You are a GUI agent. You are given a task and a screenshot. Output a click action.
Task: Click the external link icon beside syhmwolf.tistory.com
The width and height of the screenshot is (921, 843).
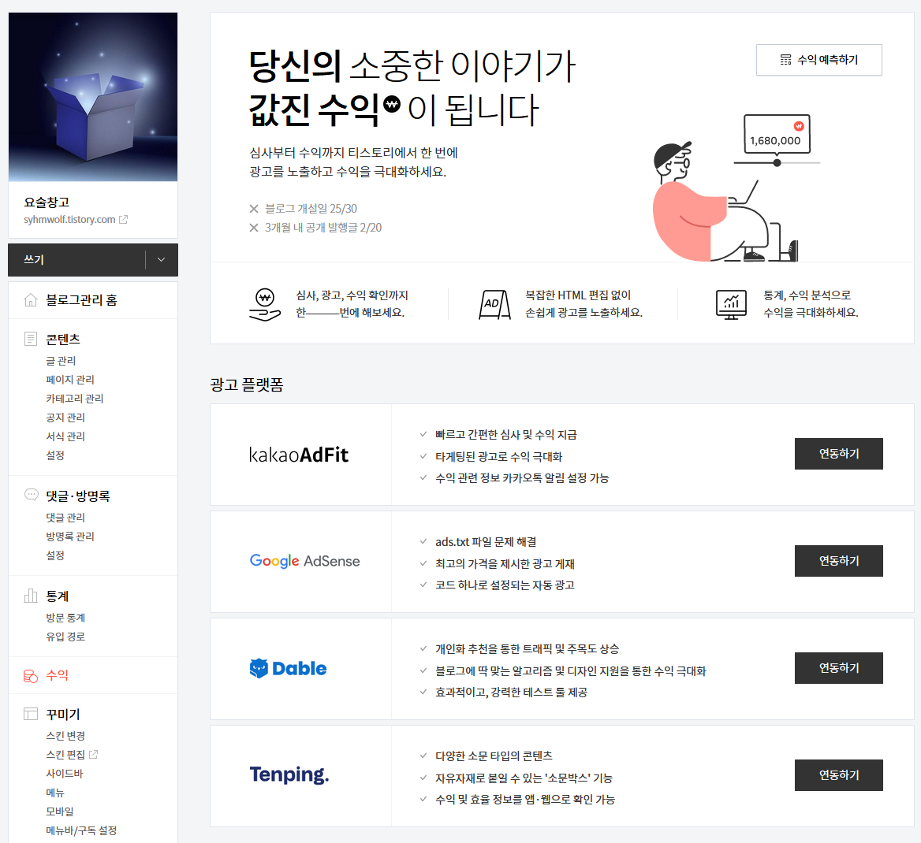pyautogui.click(x=123, y=220)
